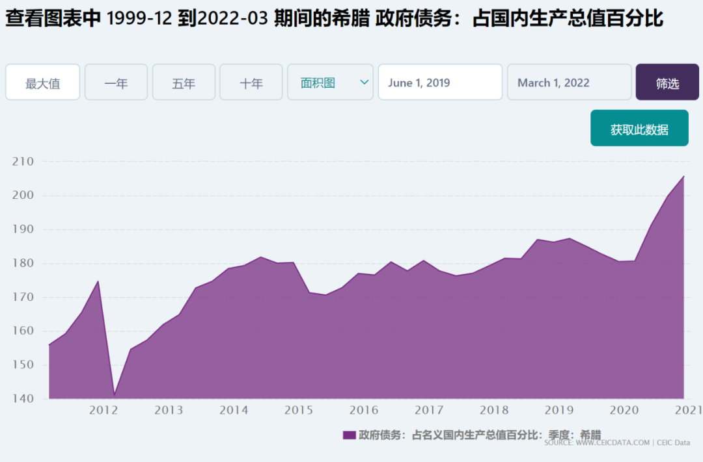Click the 2013 x-axis label
This screenshot has width=703, height=462.
(x=169, y=410)
